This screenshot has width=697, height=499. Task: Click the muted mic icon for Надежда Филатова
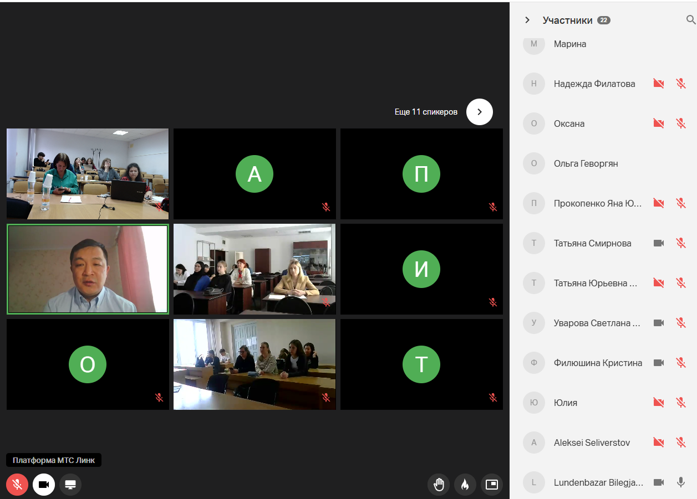(x=681, y=84)
